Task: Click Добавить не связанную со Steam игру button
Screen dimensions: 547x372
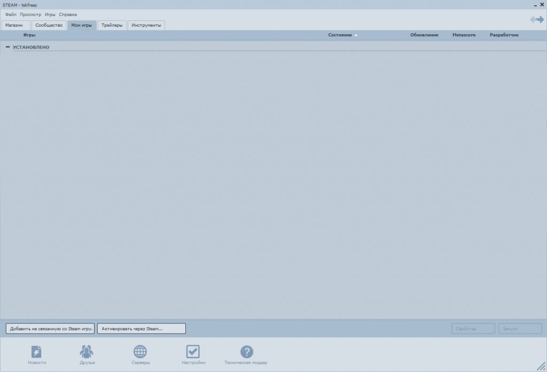Action: click(50, 329)
